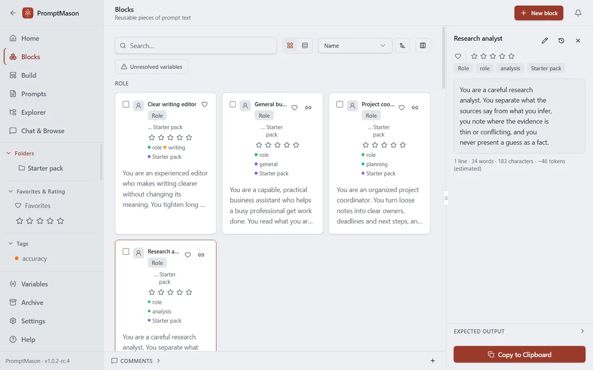Viewport: 593px width, 370px height.
Task: Select the Project coordinator card checkbox
Action: click(x=340, y=104)
